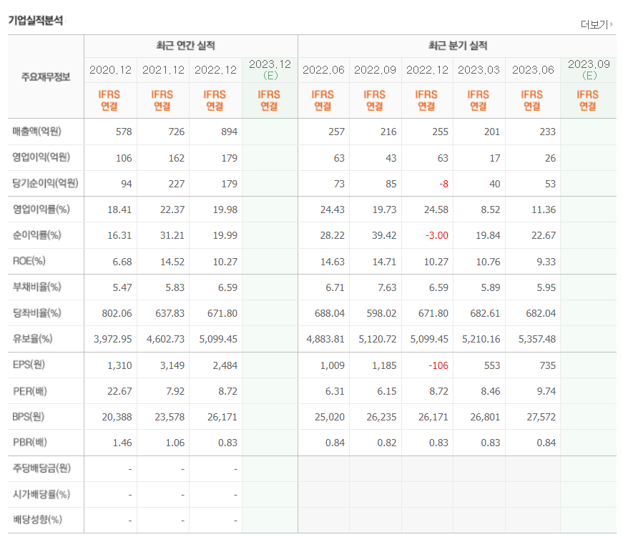Click the reserve ratio value 3,972.95
623x537 pixels.
pos(113,339)
